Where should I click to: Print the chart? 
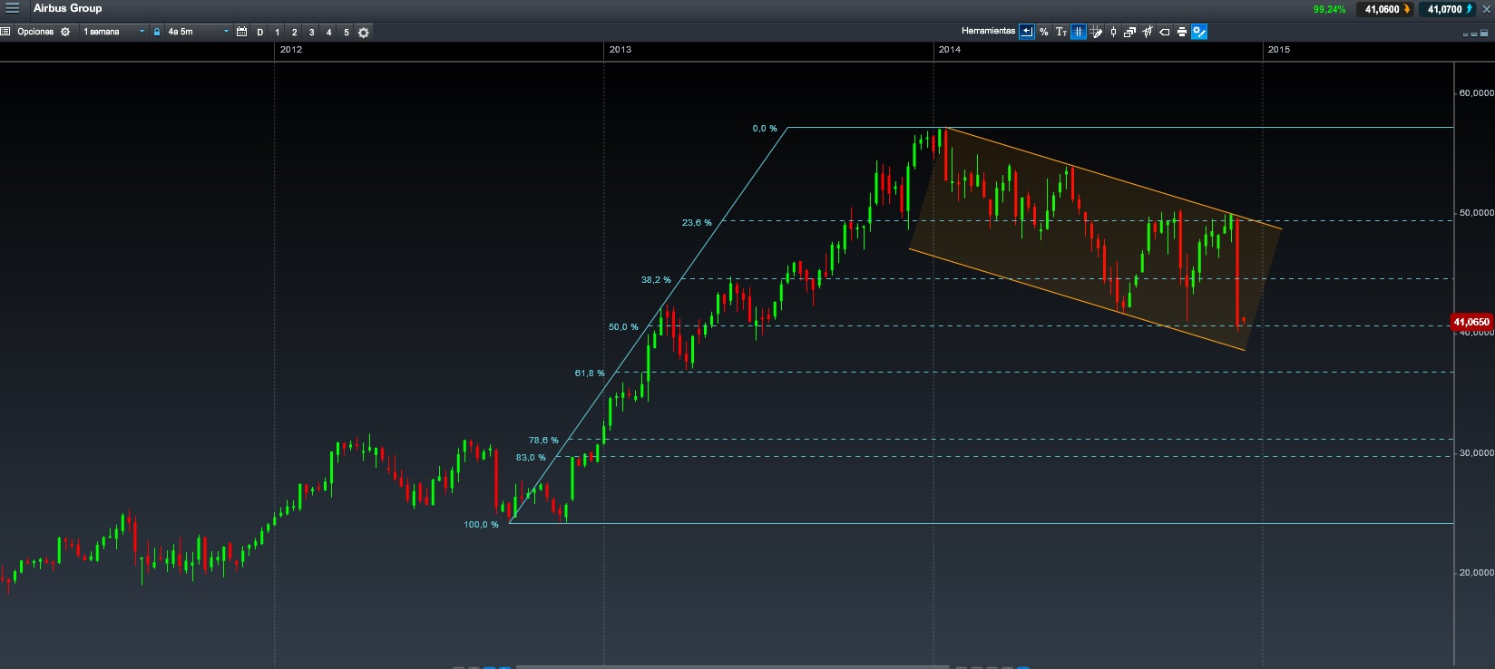pyautogui.click(x=1182, y=32)
